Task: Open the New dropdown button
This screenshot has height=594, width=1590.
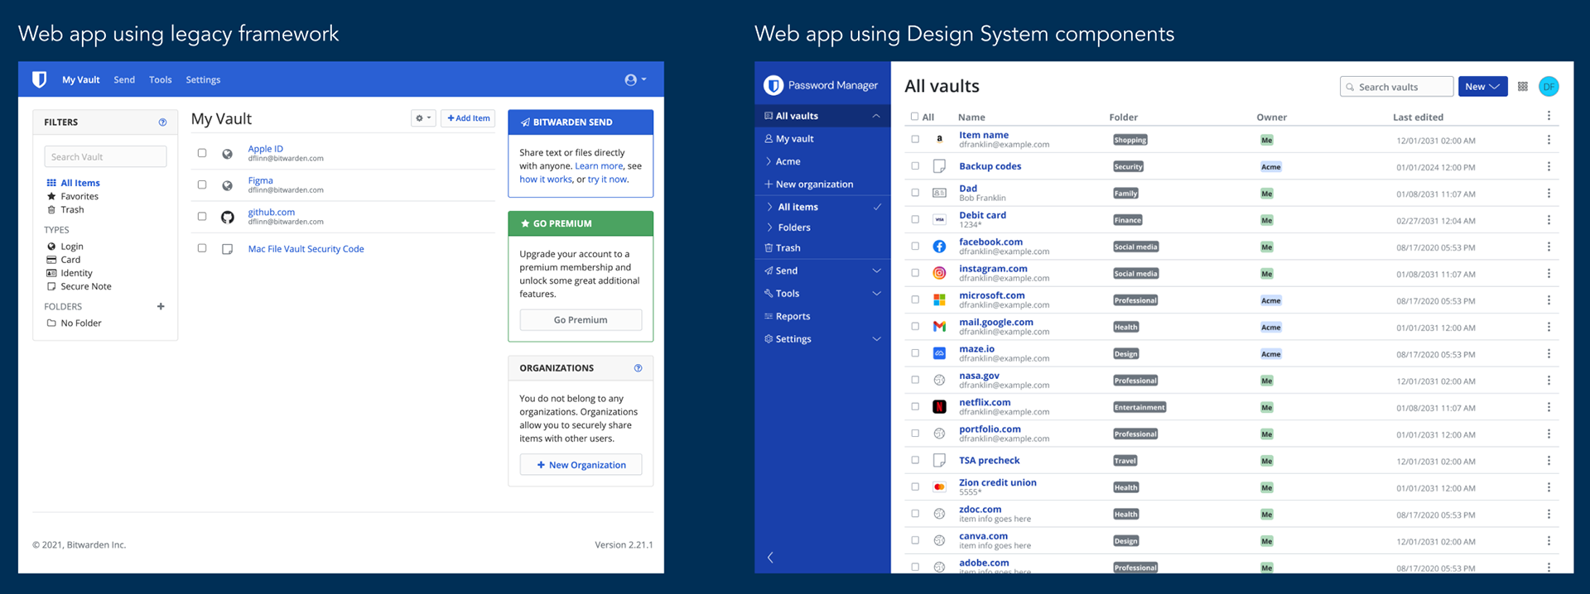Action: tap(1482, 86)
